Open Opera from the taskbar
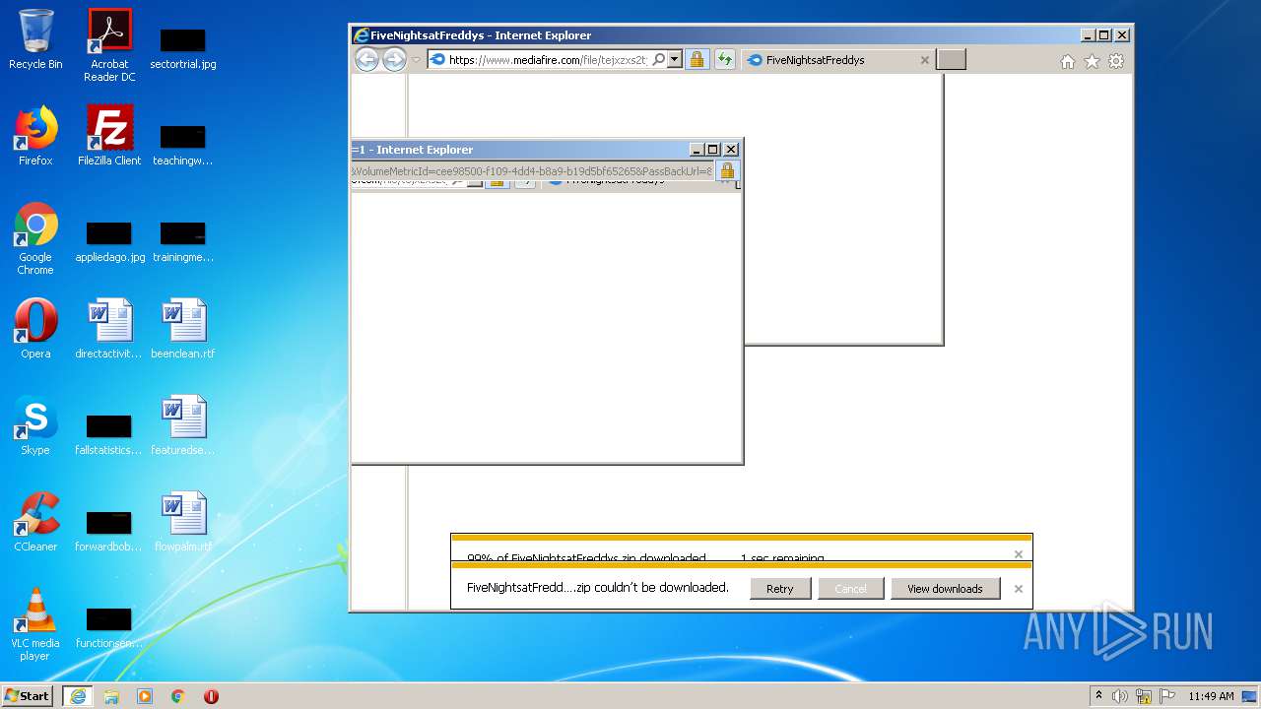The image size is (1261, 709). [x=211, y=695]
